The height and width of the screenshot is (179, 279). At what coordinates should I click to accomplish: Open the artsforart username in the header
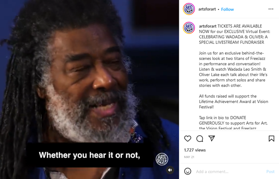pos(207,9)
